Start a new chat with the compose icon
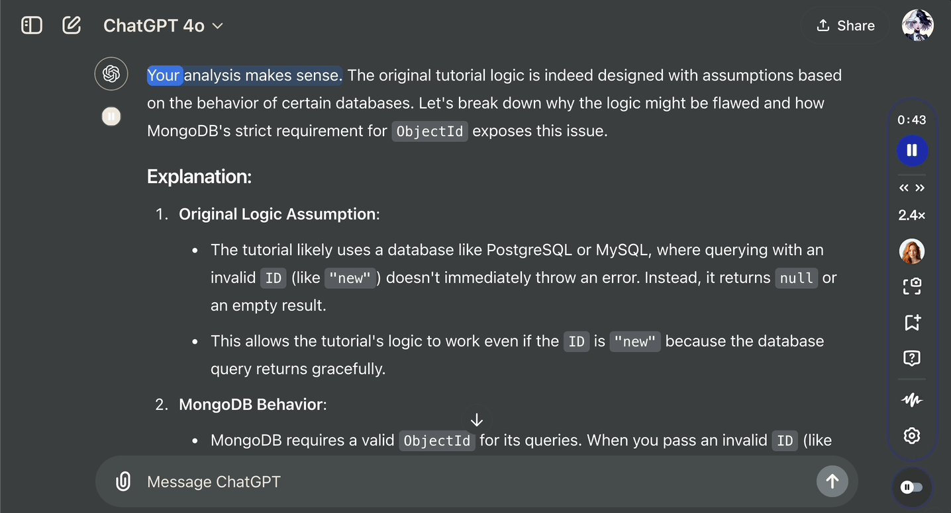 pos(72,26)
